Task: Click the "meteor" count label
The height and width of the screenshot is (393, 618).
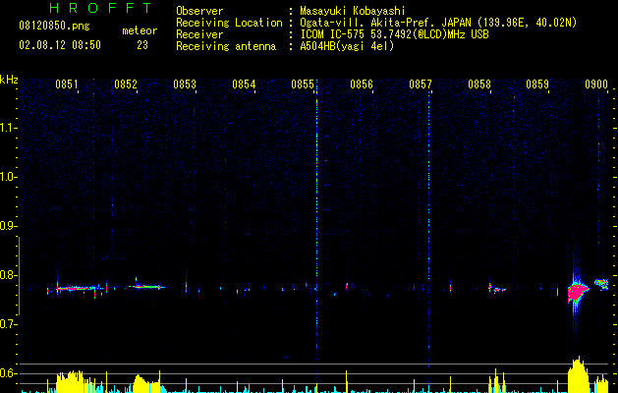Action: click(x=140, y=30)
